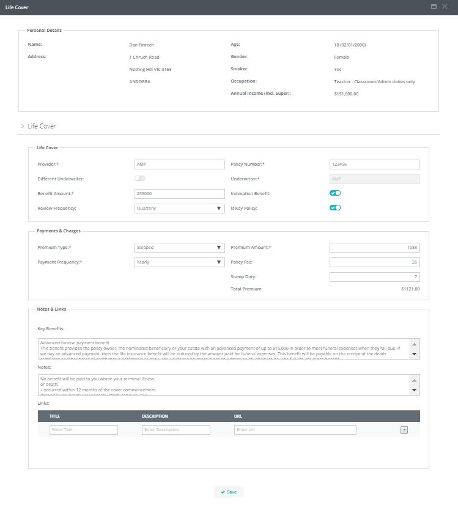Screen dimensions: 458x510
Task: Click the plus icon to add link row
Action: (x=404, y=430)
